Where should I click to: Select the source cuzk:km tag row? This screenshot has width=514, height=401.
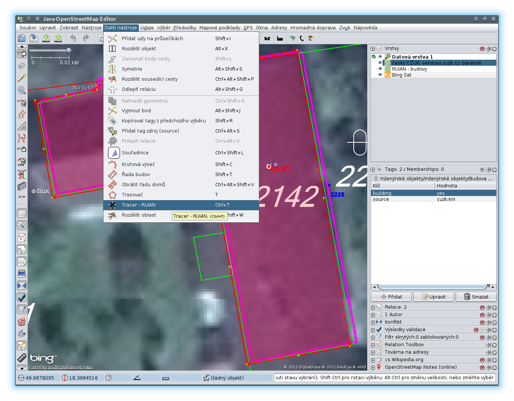coord(433,199)
